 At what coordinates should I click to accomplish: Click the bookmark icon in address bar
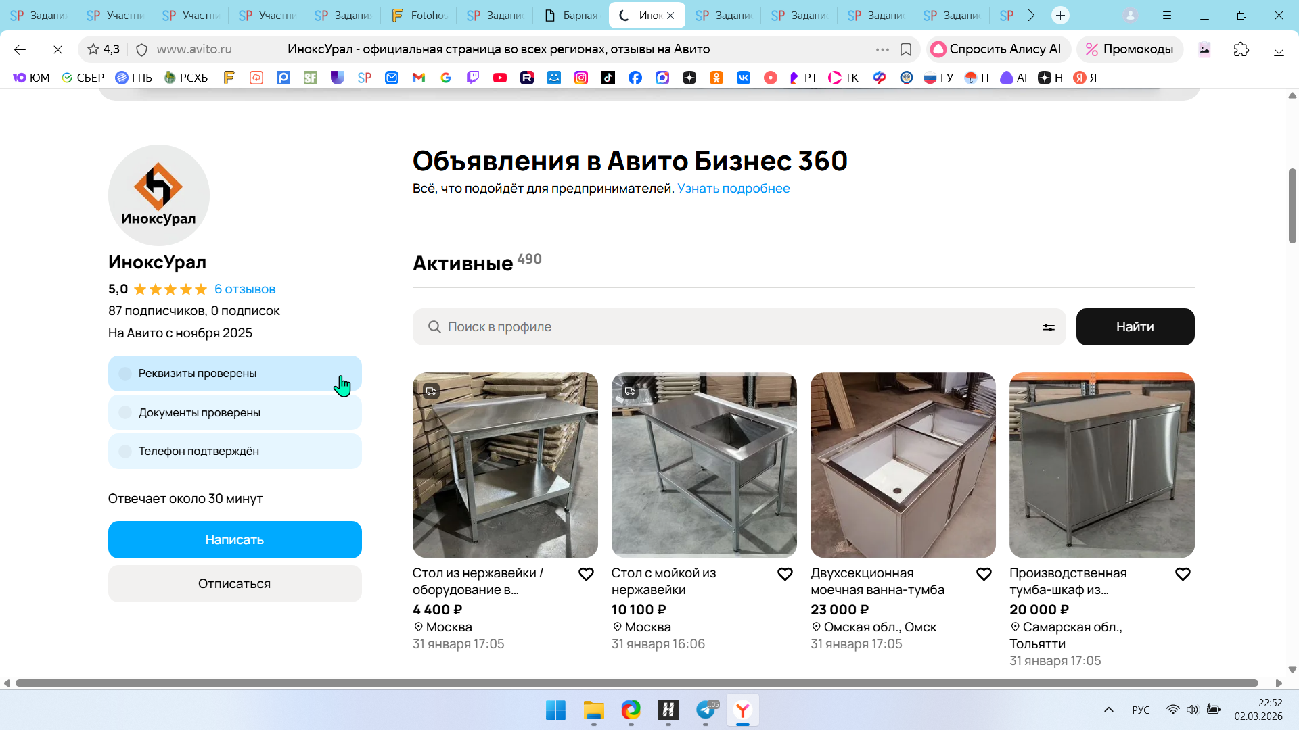point(906,49)
